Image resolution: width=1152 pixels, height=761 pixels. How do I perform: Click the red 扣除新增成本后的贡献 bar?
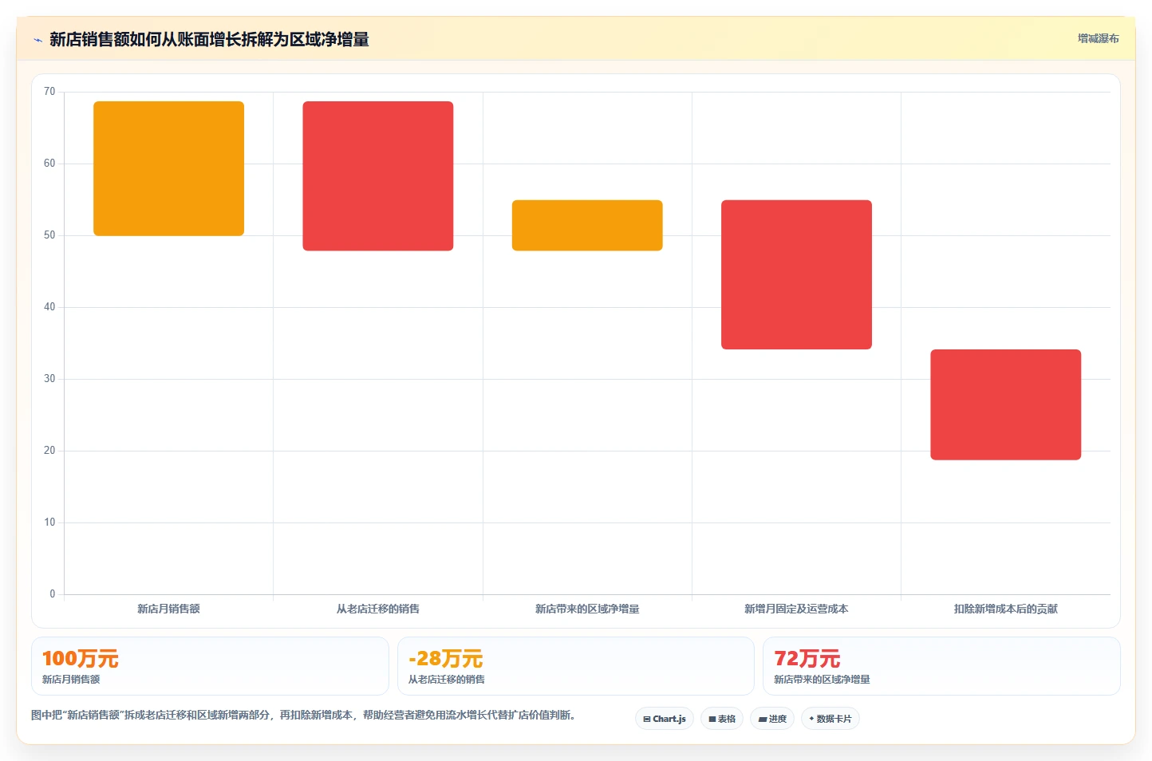coord(1006,404)
